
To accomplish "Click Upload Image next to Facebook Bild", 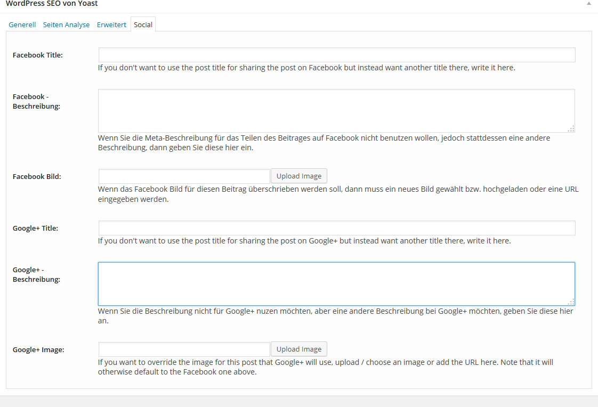I will point(299,176).
